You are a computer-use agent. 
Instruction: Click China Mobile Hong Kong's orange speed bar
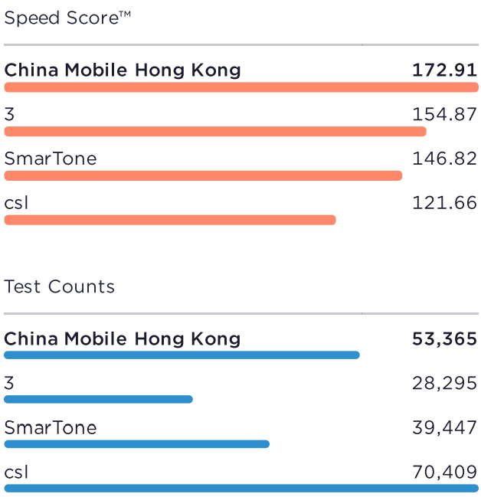240,87
